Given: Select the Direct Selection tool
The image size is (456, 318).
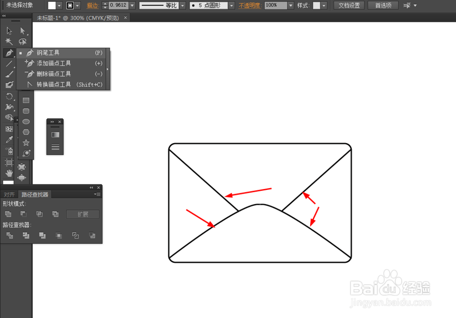Looking at the screenshot, I should (x=22, y=31).
